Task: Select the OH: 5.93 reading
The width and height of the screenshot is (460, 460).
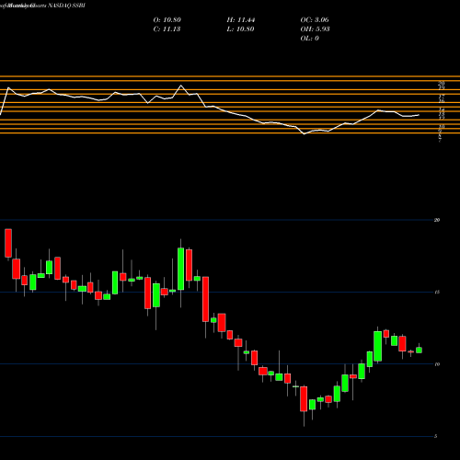Action: (x=315, y=29)
